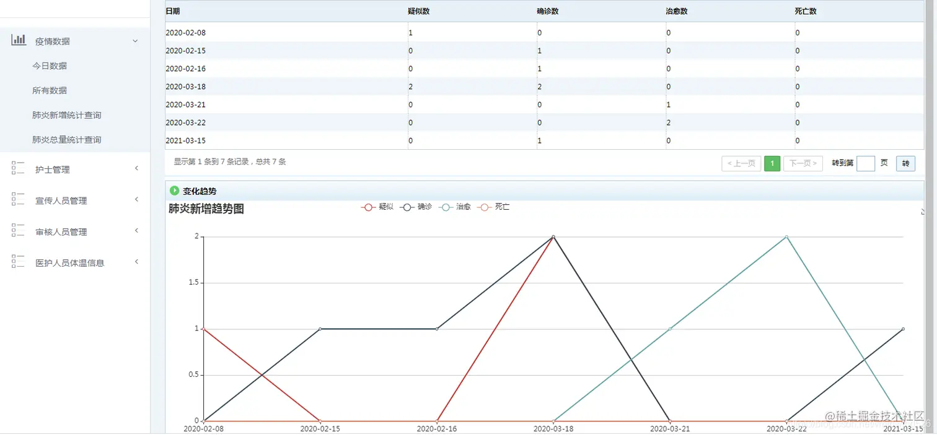The width and height of the screenshot is (937, 435).
Task: Click the 转 go-to-page button
Action: [905, 163]
